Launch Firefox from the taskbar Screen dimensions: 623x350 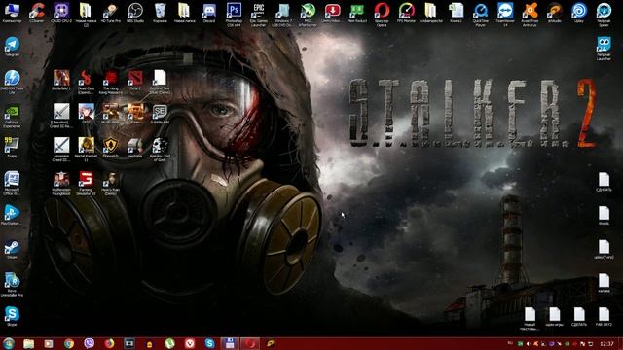[x=109, y=343]
